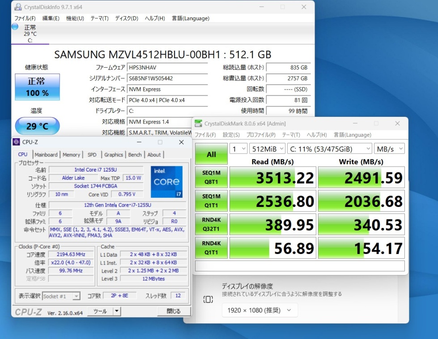This screenshot has width=438, height=339.
Task: Open the test size dropdown showing 512MiB
Action: click(268, 149)
